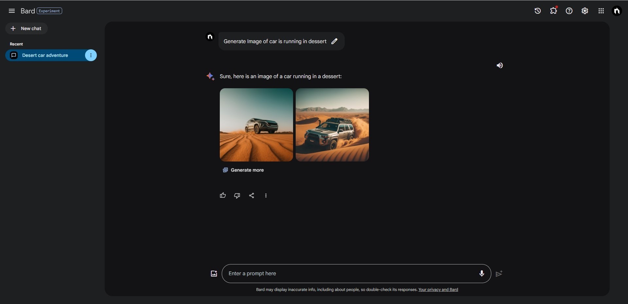Select the microphone icon to dictate prompt

(x=481, y=274)
